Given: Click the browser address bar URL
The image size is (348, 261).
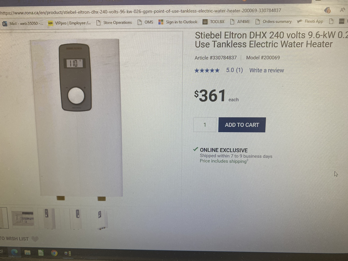Looking at the screenshot, I should [140, 11].
